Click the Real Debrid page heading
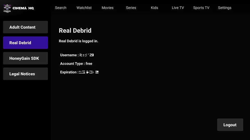The image size is (250, 140). click(x=75, y=31)
